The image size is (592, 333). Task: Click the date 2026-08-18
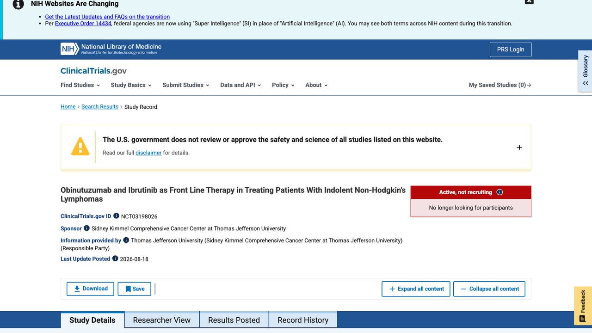[134, 259]
